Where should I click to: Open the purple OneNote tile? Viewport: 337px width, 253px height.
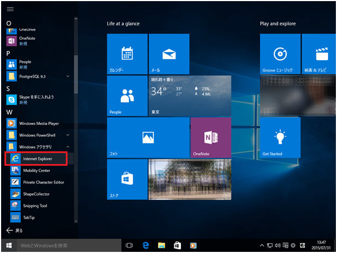(x=211, y=138)
